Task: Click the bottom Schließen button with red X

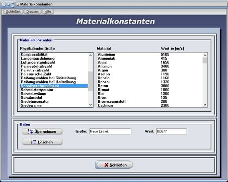Action: [x=114, y=165]
